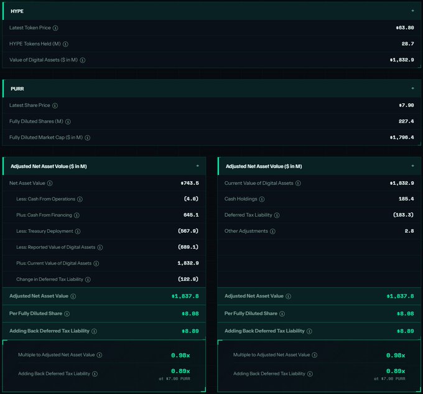Show info for Plus: Current Value of Digital Assets

coord(96,263)
